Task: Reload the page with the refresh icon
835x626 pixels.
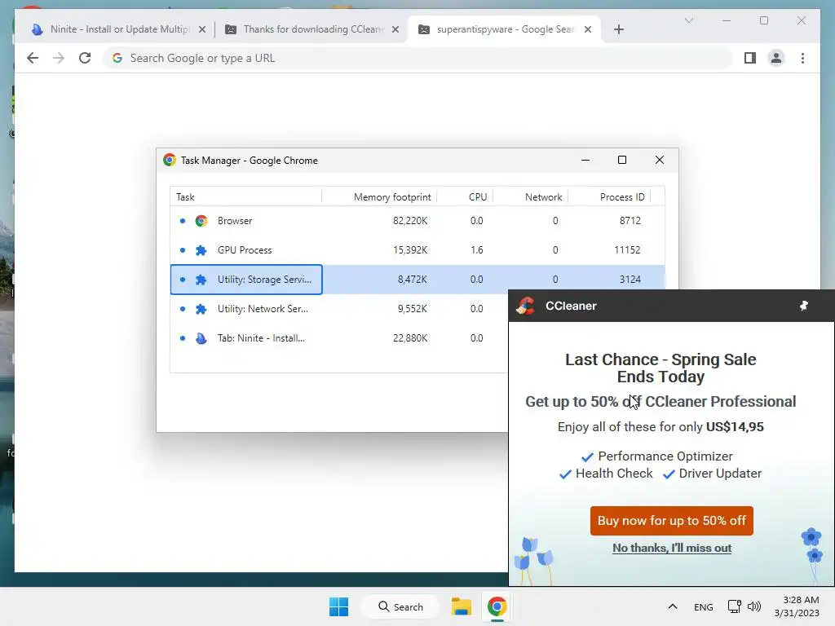Action: click(85, 58)
